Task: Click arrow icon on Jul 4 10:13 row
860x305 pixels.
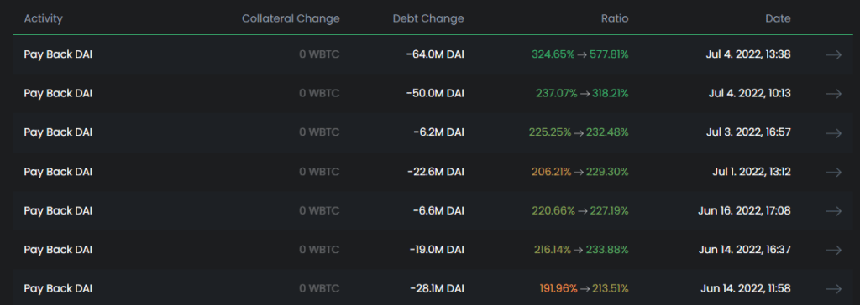Action: point(834,94)
